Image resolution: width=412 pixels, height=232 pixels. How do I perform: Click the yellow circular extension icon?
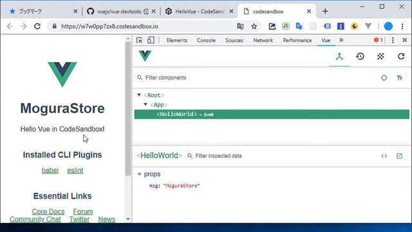354,26
